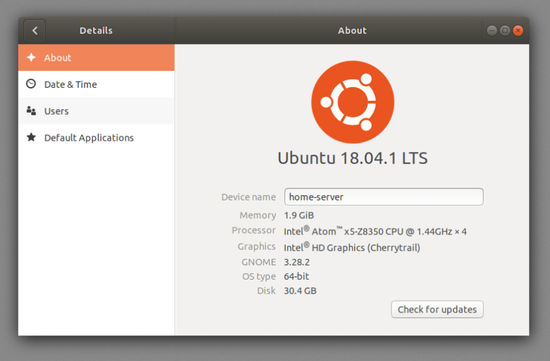
Task: Click the back arrow in the header
Action: pyautogui.click(x=35, y=30)
